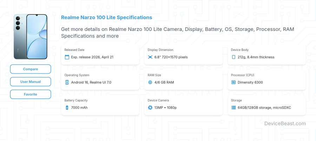Select the 'Dimensity 6300' value
Image resolution: width=316 pixels, height=141 pixels.
(x=250, y=82)
